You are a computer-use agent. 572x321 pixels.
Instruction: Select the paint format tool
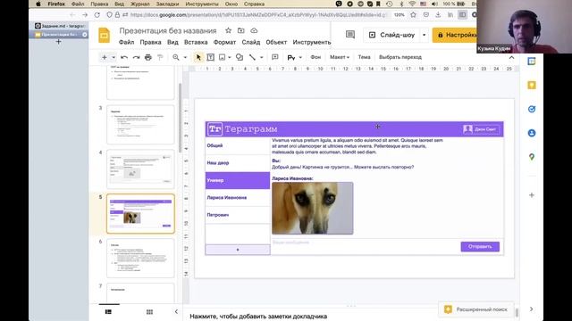pos(160,57)
